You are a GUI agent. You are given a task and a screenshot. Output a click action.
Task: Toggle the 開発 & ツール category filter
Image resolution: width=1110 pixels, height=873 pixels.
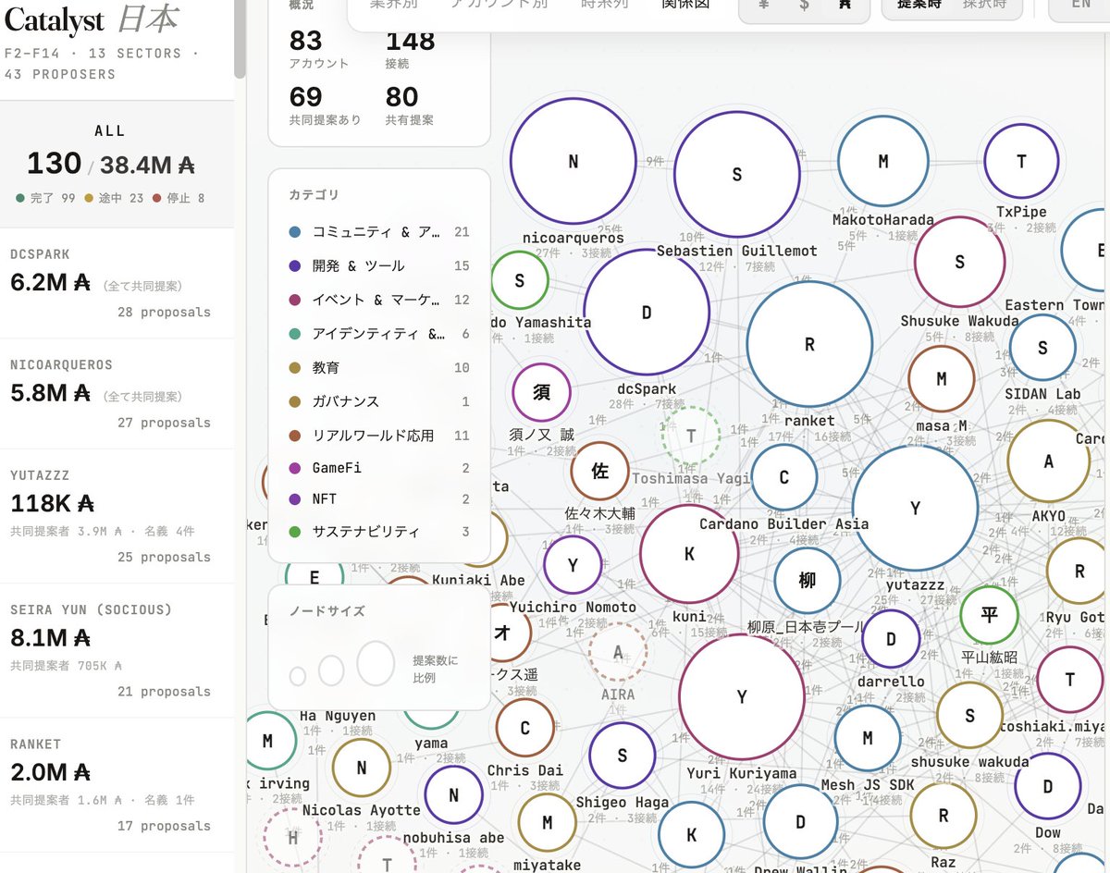pyautogui.click(x=379, y=265)
